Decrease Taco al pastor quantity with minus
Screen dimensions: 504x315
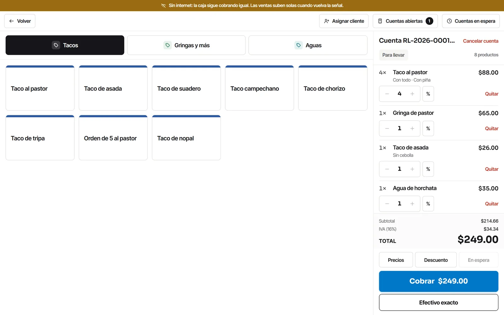click(x=387, y=94)
